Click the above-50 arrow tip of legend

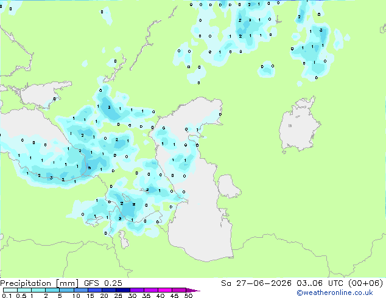pyautogui.click(x=193, y=290)
